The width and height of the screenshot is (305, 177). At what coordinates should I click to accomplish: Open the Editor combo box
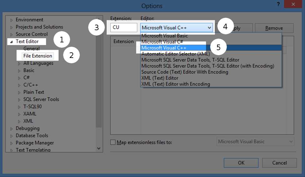176,27
